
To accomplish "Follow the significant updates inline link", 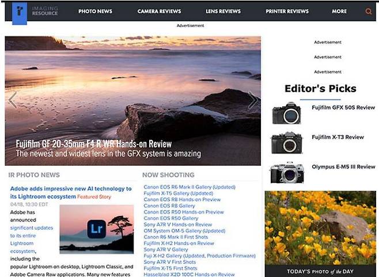I will point(32,227).
